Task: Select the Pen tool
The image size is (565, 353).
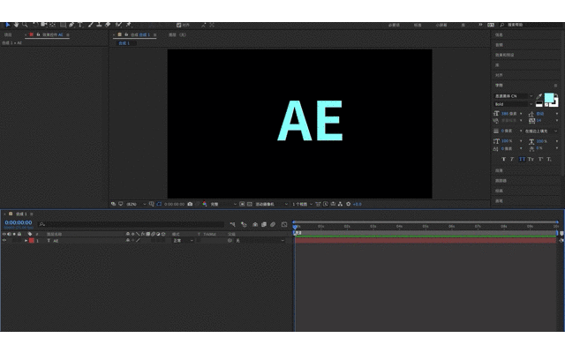Action: tap(72, 25)
